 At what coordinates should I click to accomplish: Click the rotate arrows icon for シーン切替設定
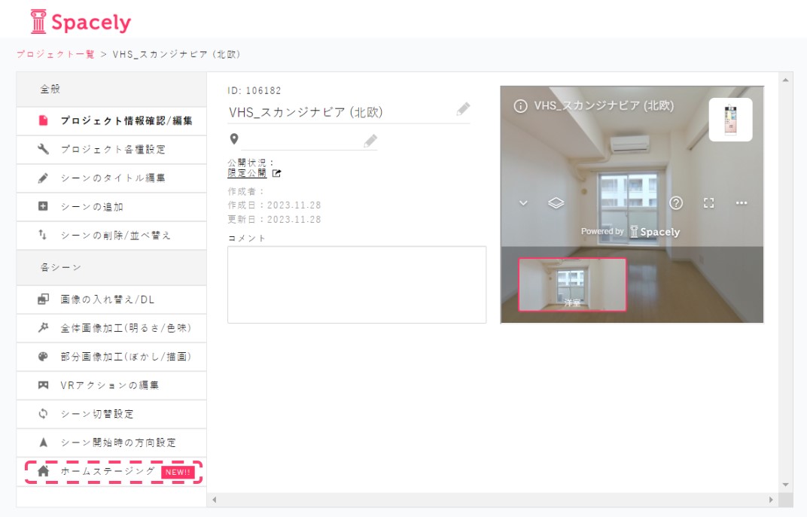[43, 414]
